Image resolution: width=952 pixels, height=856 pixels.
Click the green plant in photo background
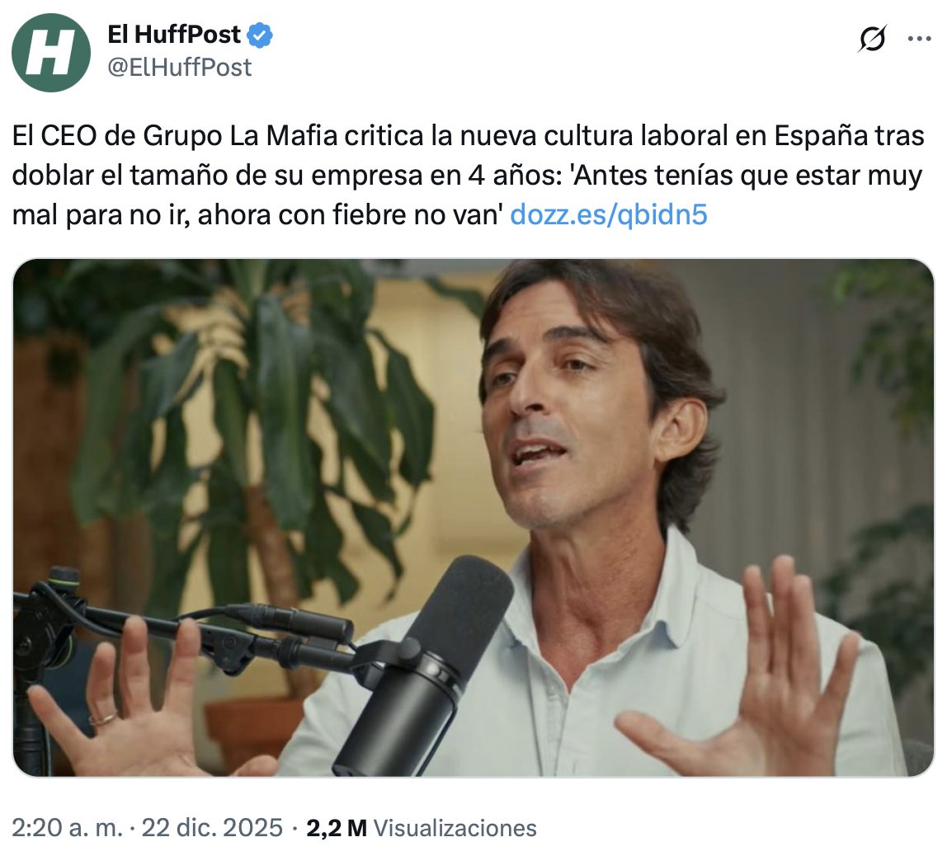click(x=255, y=425)
